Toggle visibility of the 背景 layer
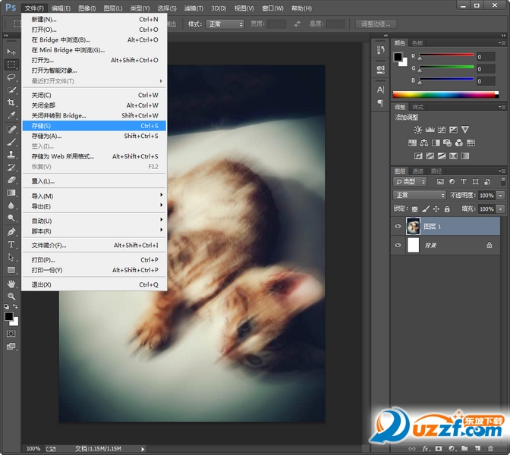Viewport: 510px width, 455px height. click(x=398, y=245)
